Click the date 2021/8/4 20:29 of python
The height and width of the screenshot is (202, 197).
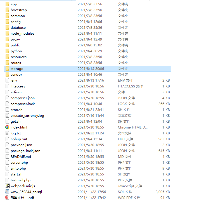[x=90, y=51]
